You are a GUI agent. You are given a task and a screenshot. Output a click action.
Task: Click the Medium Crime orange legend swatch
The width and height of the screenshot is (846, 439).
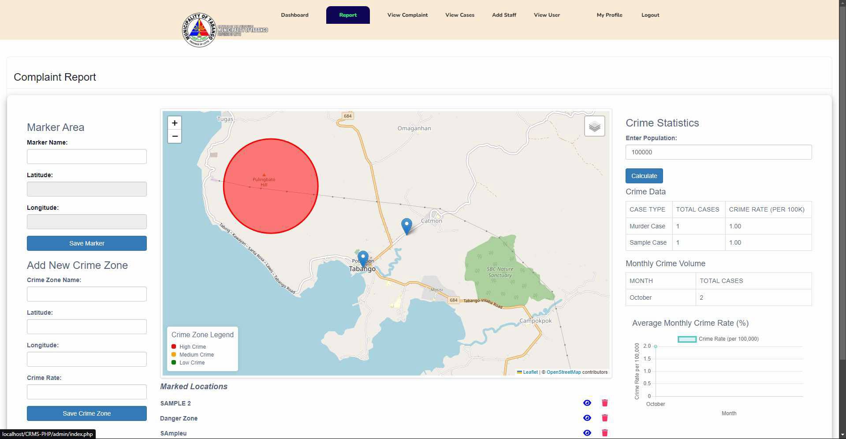[174, 354]
